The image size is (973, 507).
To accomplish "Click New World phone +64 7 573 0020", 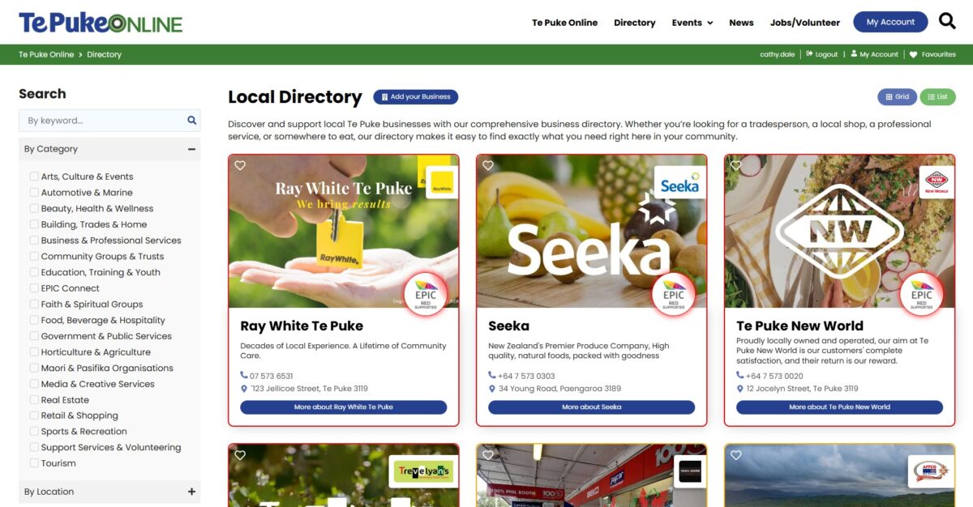I will 774,376.
